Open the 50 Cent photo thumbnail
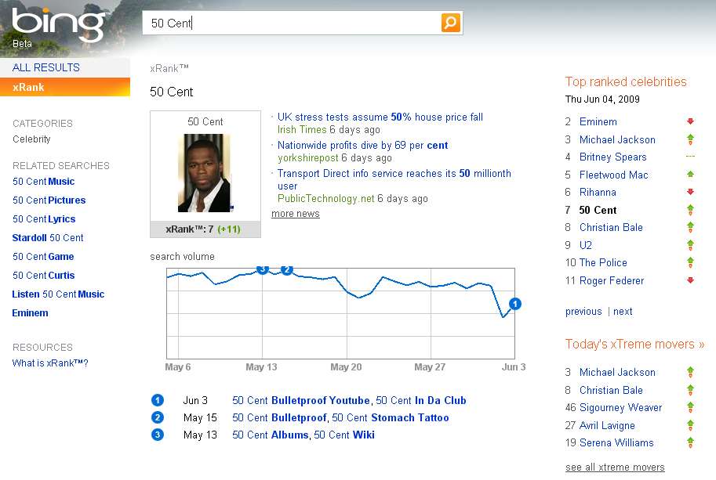The width and height of the screenshot is (716, 480). click(205, 173)
